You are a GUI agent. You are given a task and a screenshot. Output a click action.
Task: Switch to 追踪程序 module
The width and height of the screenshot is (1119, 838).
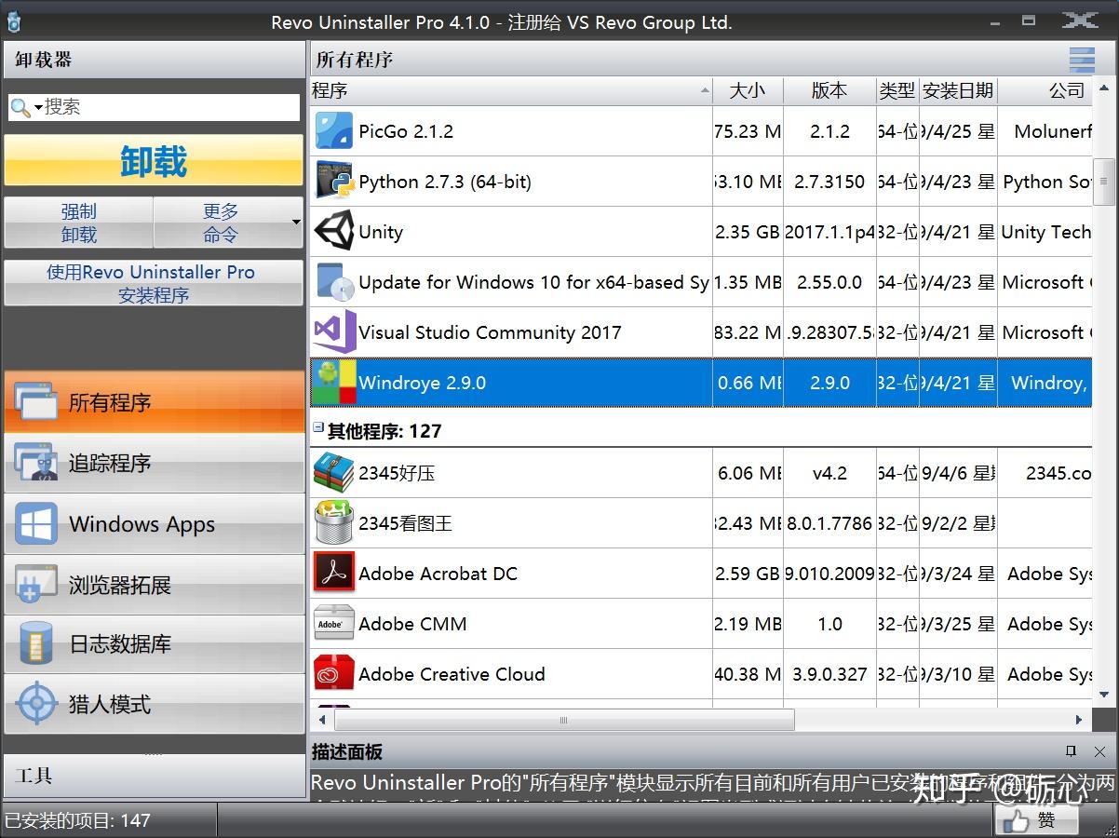click(x=154, y=463)
